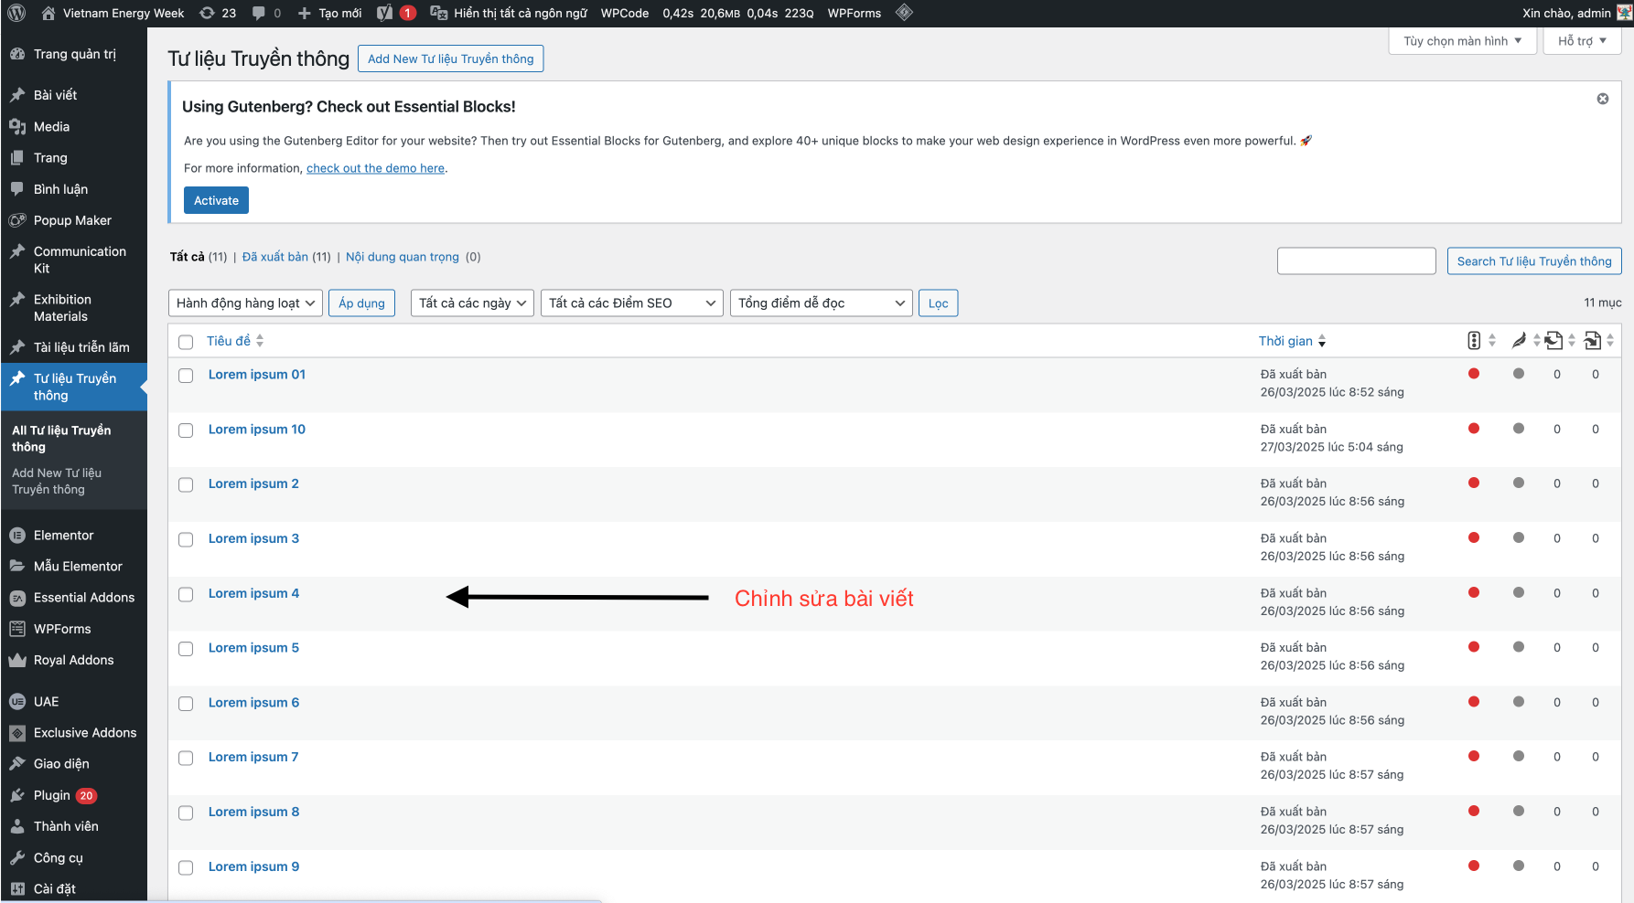
Task: Open WPForms in the admin bar
Action: 854,13
